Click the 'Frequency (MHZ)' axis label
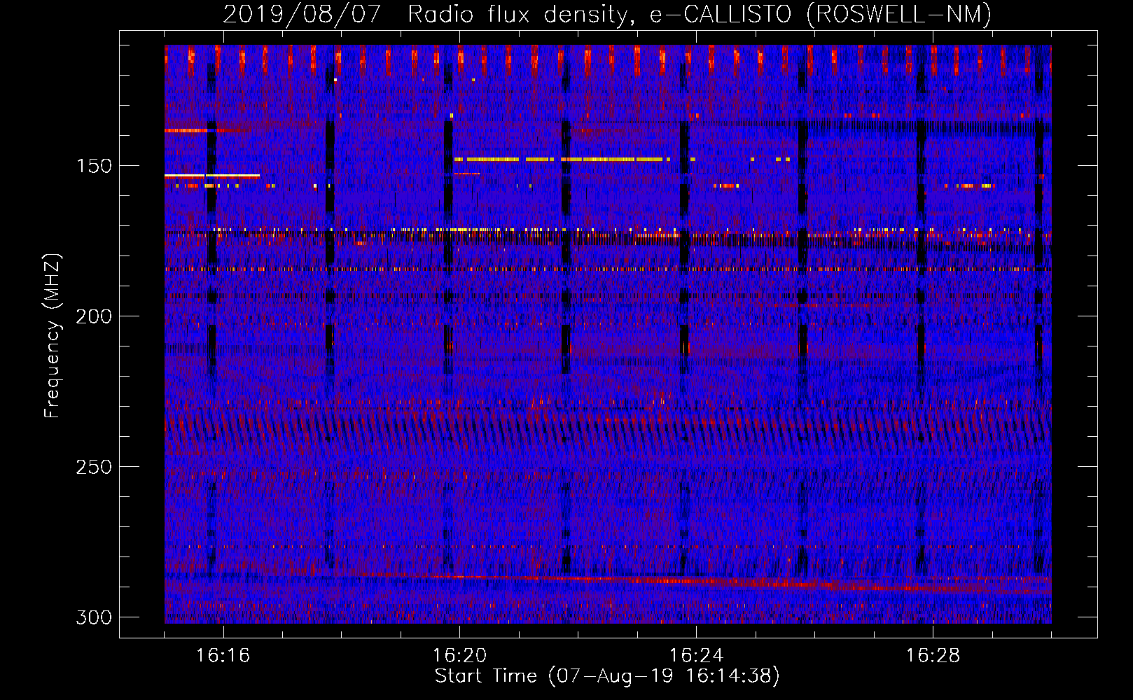Image resolution: width=1133 pixels, height=700 pixels. pos(53,335)
